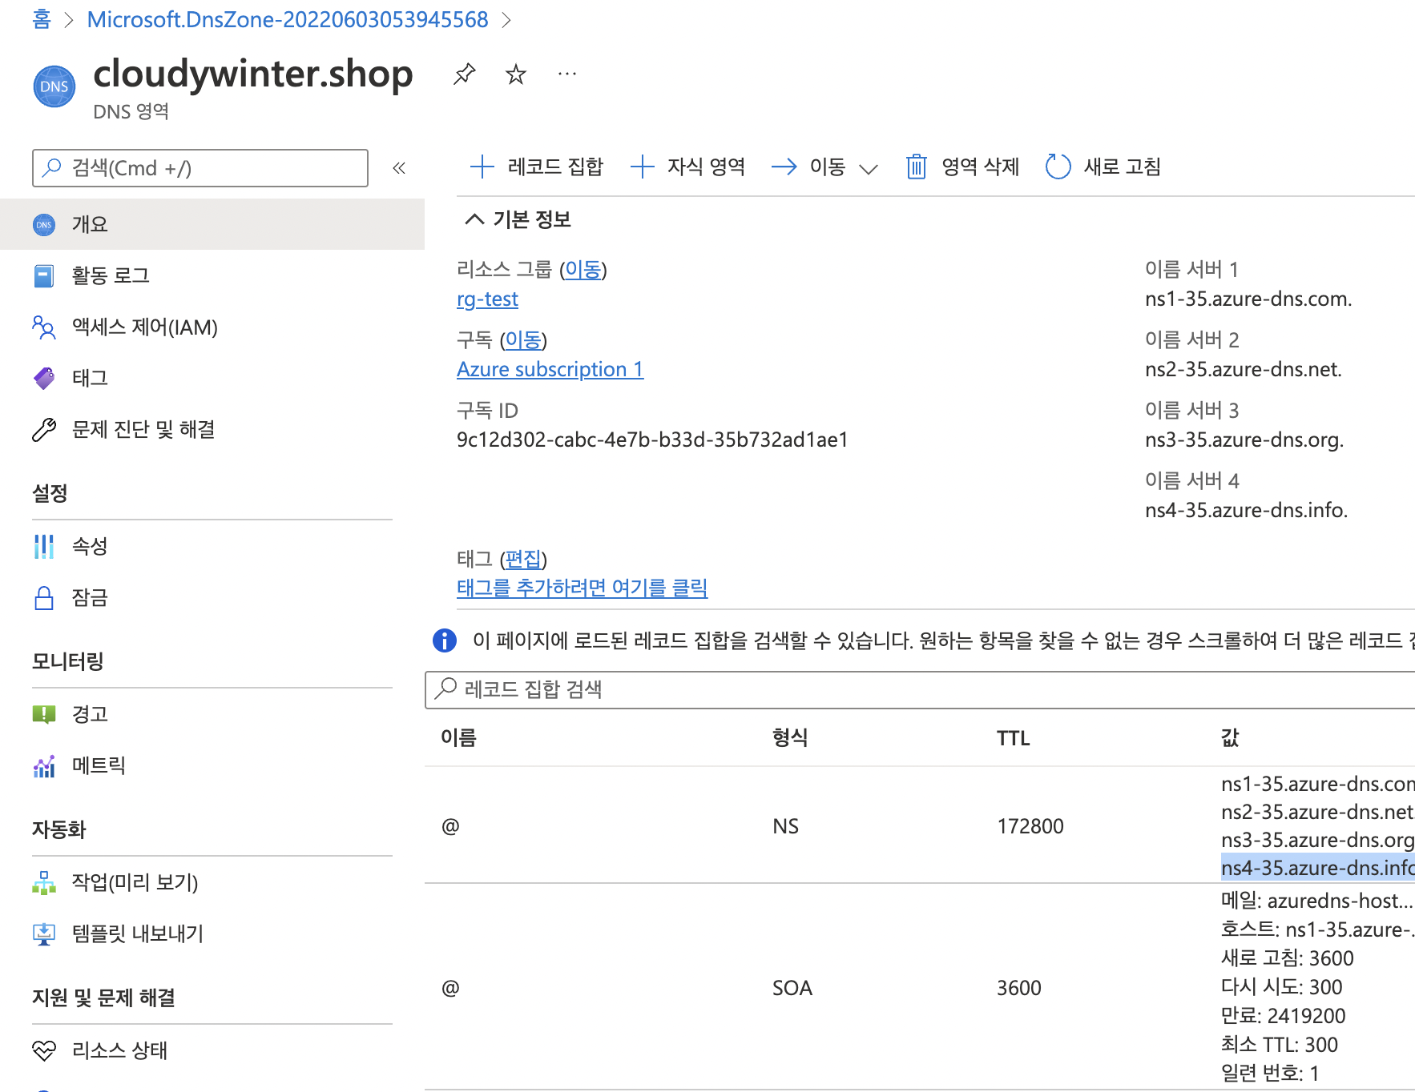
Task: Click 이동 link next to 구독
Action: pos(523,340)
